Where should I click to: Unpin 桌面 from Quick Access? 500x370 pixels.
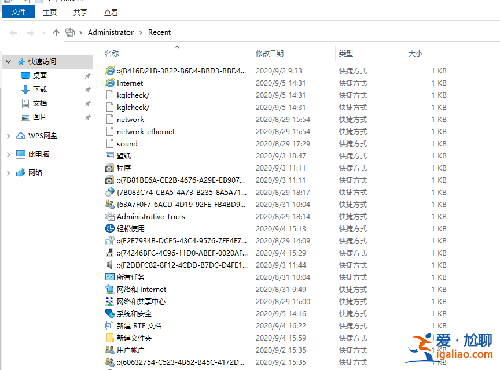pos(87,75)
